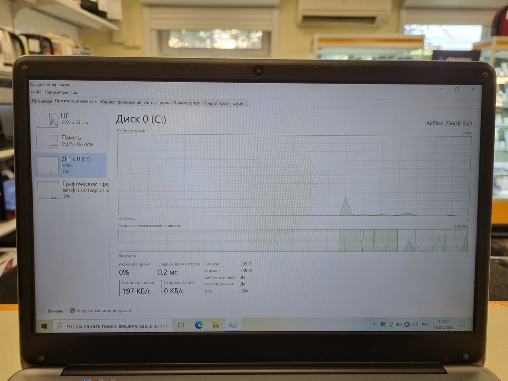Open the Параметры menu

pos(55,92)
